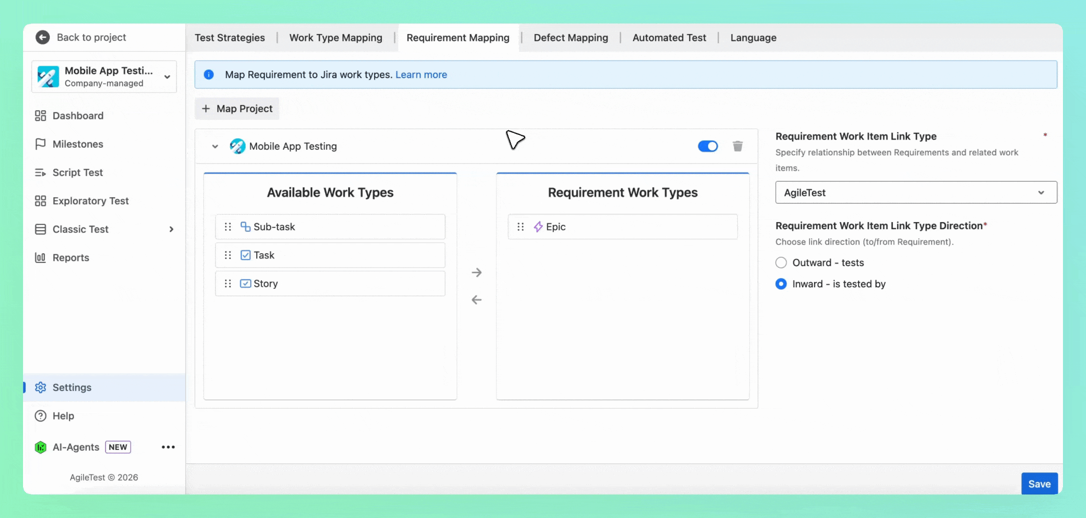This screenshot has width=1086, height=518.
Task: Toggle off the Mobile App Testing mapping switch
Action: pos(708,146)
